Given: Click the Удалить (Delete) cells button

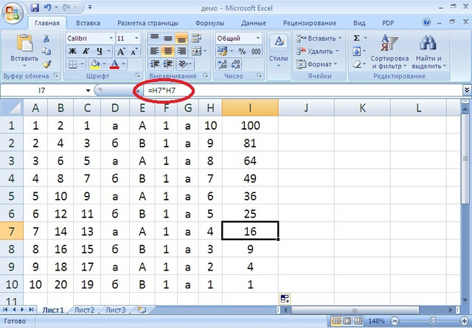Looking at the screenshot, I should (x=316, y=52).
